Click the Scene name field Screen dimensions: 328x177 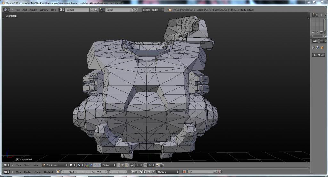tap(118, 10)
